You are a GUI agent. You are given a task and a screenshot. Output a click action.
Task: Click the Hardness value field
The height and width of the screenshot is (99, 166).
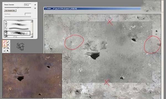(28, 14)
